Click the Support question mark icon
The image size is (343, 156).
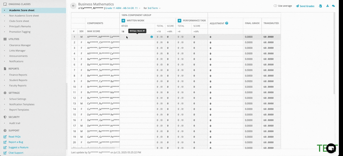coord(5,130)
